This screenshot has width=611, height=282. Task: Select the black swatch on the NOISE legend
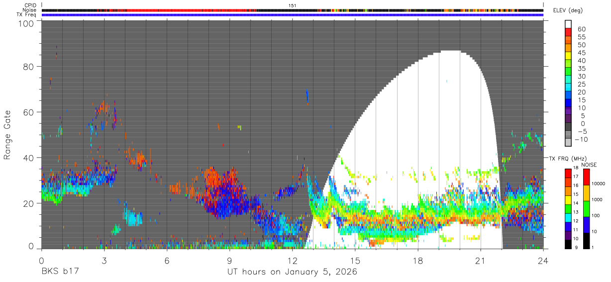click(587, 240)
